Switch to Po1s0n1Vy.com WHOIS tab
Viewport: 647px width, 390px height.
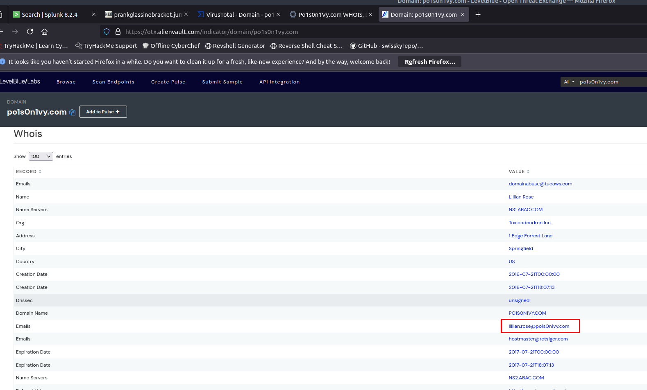tap(328, 15)
